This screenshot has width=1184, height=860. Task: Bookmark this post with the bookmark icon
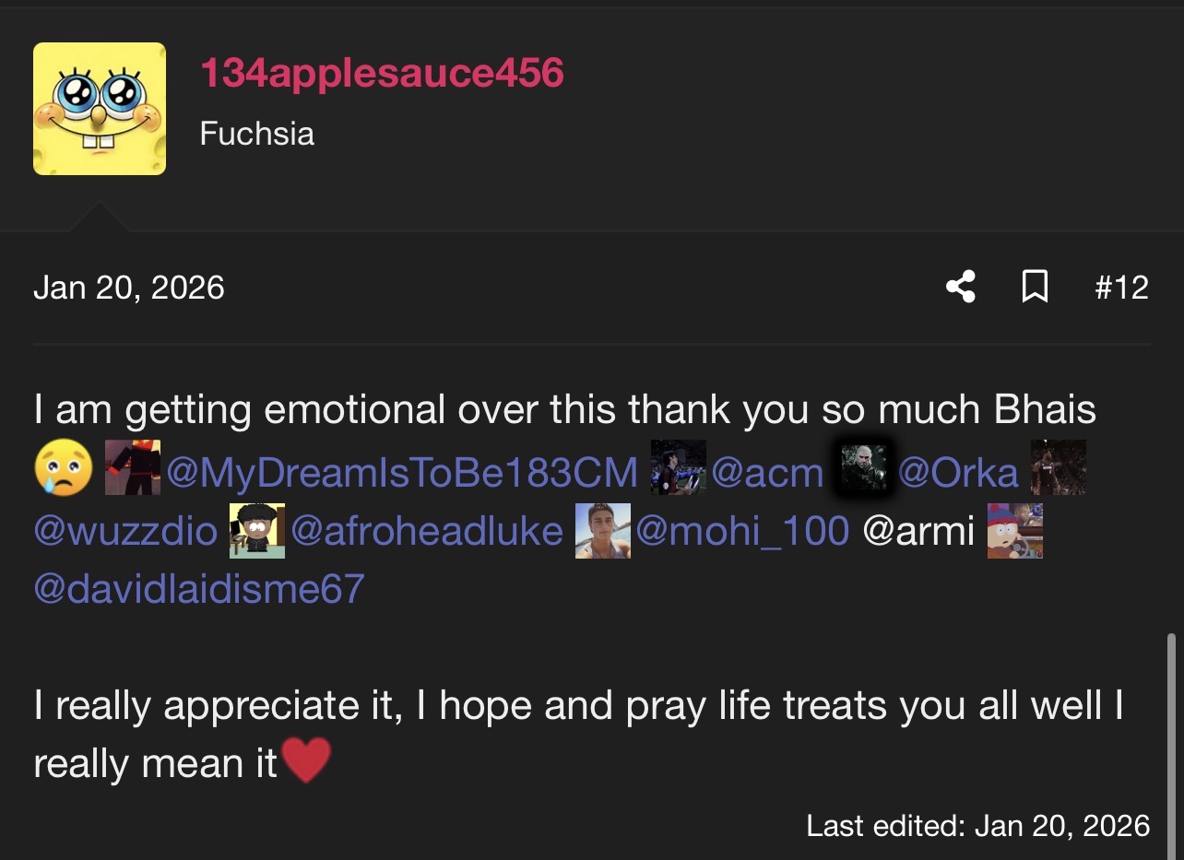1036,288
